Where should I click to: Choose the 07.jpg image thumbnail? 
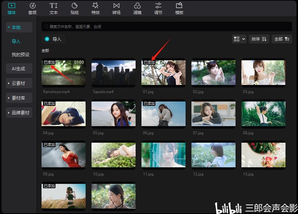tap(213, 114)
